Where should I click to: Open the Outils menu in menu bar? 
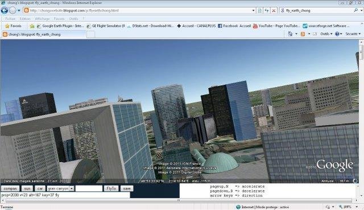coord(73,19)
